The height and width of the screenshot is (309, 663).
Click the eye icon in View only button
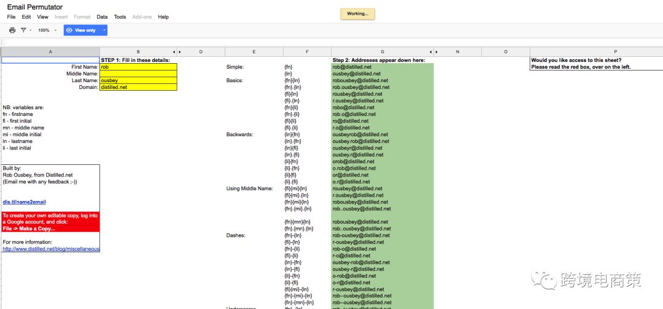pyautogui.click(x=69, y=30)
